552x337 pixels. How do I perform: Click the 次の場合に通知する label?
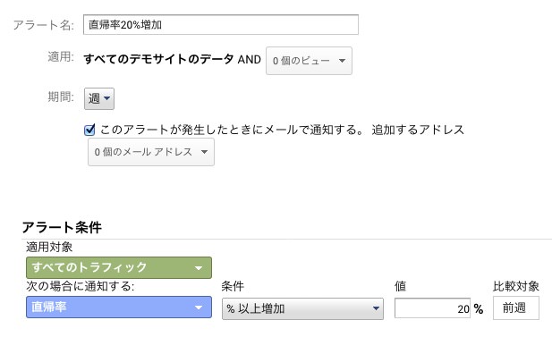[x=81, y=286]
